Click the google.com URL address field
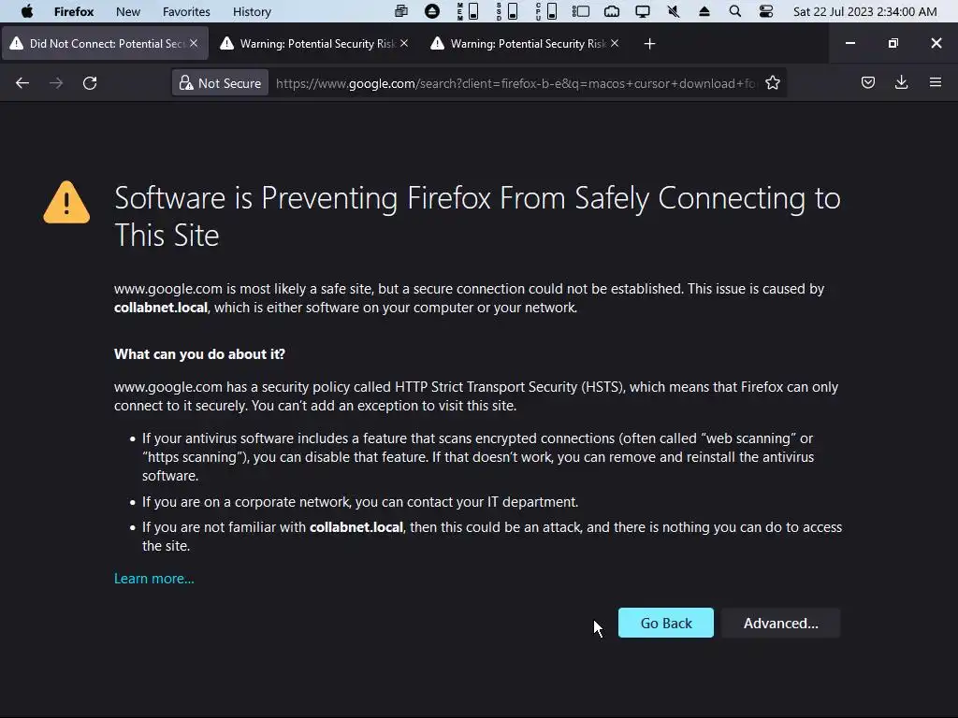The width and height of the screenshot is (958, 718). [x=515, y=83]
